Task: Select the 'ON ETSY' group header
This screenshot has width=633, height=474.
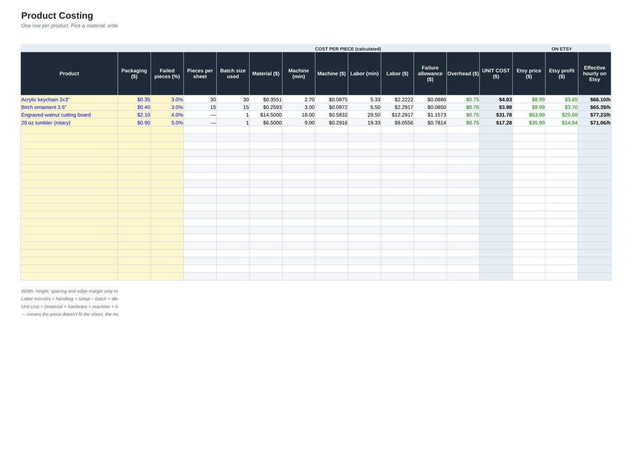Action: coord(562,49)
